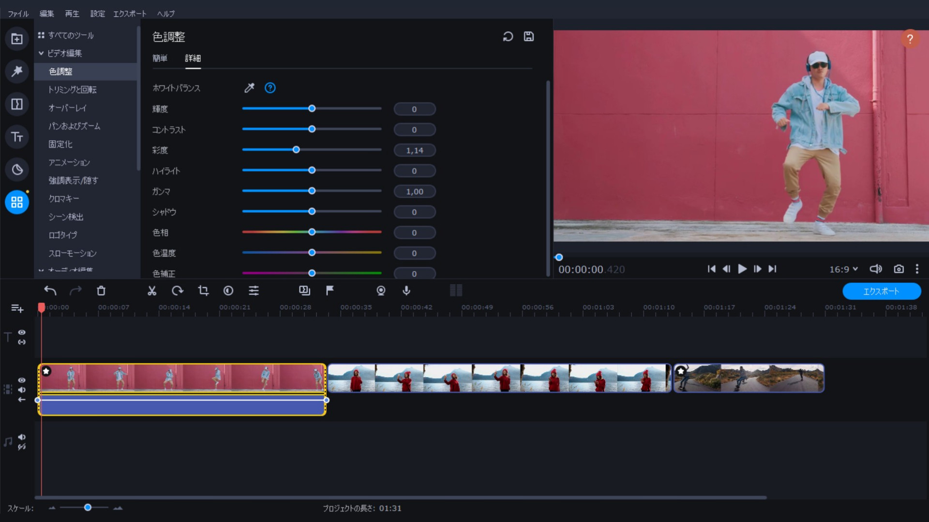
Task: Open the ファイル menu
Action: click(18, 14)
